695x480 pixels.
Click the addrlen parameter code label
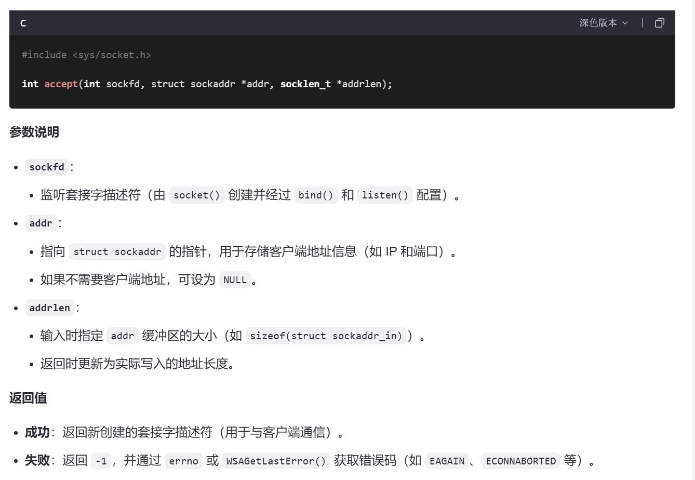[x=50, y=308]
